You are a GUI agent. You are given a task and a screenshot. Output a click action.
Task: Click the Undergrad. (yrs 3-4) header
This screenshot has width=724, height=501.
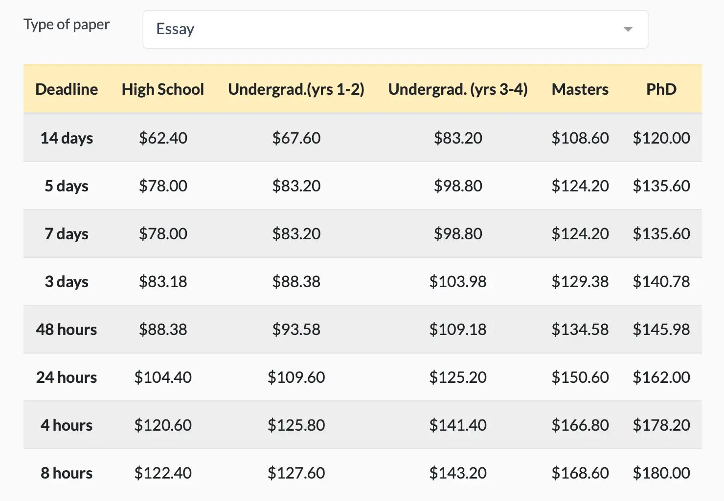[x=458, y=89]
